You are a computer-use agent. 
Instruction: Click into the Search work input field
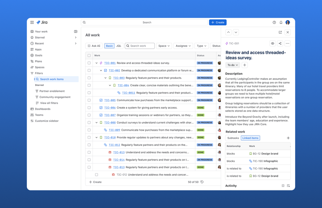[140, 46]
